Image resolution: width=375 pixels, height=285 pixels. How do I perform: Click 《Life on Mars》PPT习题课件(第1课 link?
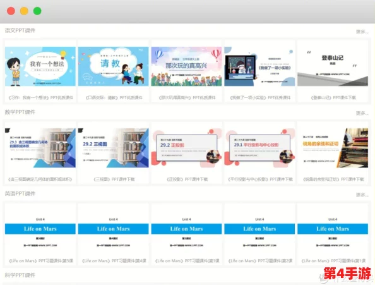(333, 261)
